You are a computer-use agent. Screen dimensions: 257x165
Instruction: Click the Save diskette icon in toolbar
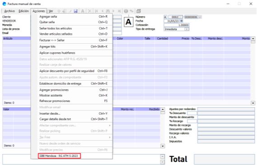click(75, 11)
